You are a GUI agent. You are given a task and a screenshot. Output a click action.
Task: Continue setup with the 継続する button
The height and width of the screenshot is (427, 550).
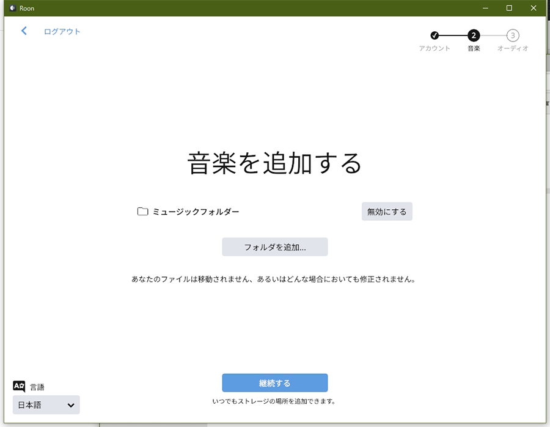pyautogui.click(x=274, y=383)
